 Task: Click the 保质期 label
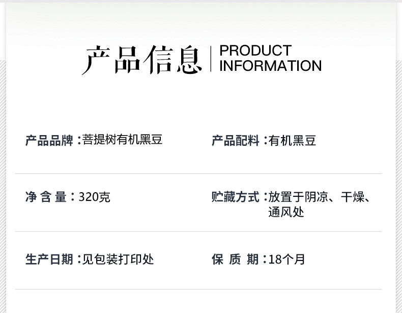coord(235,259)
